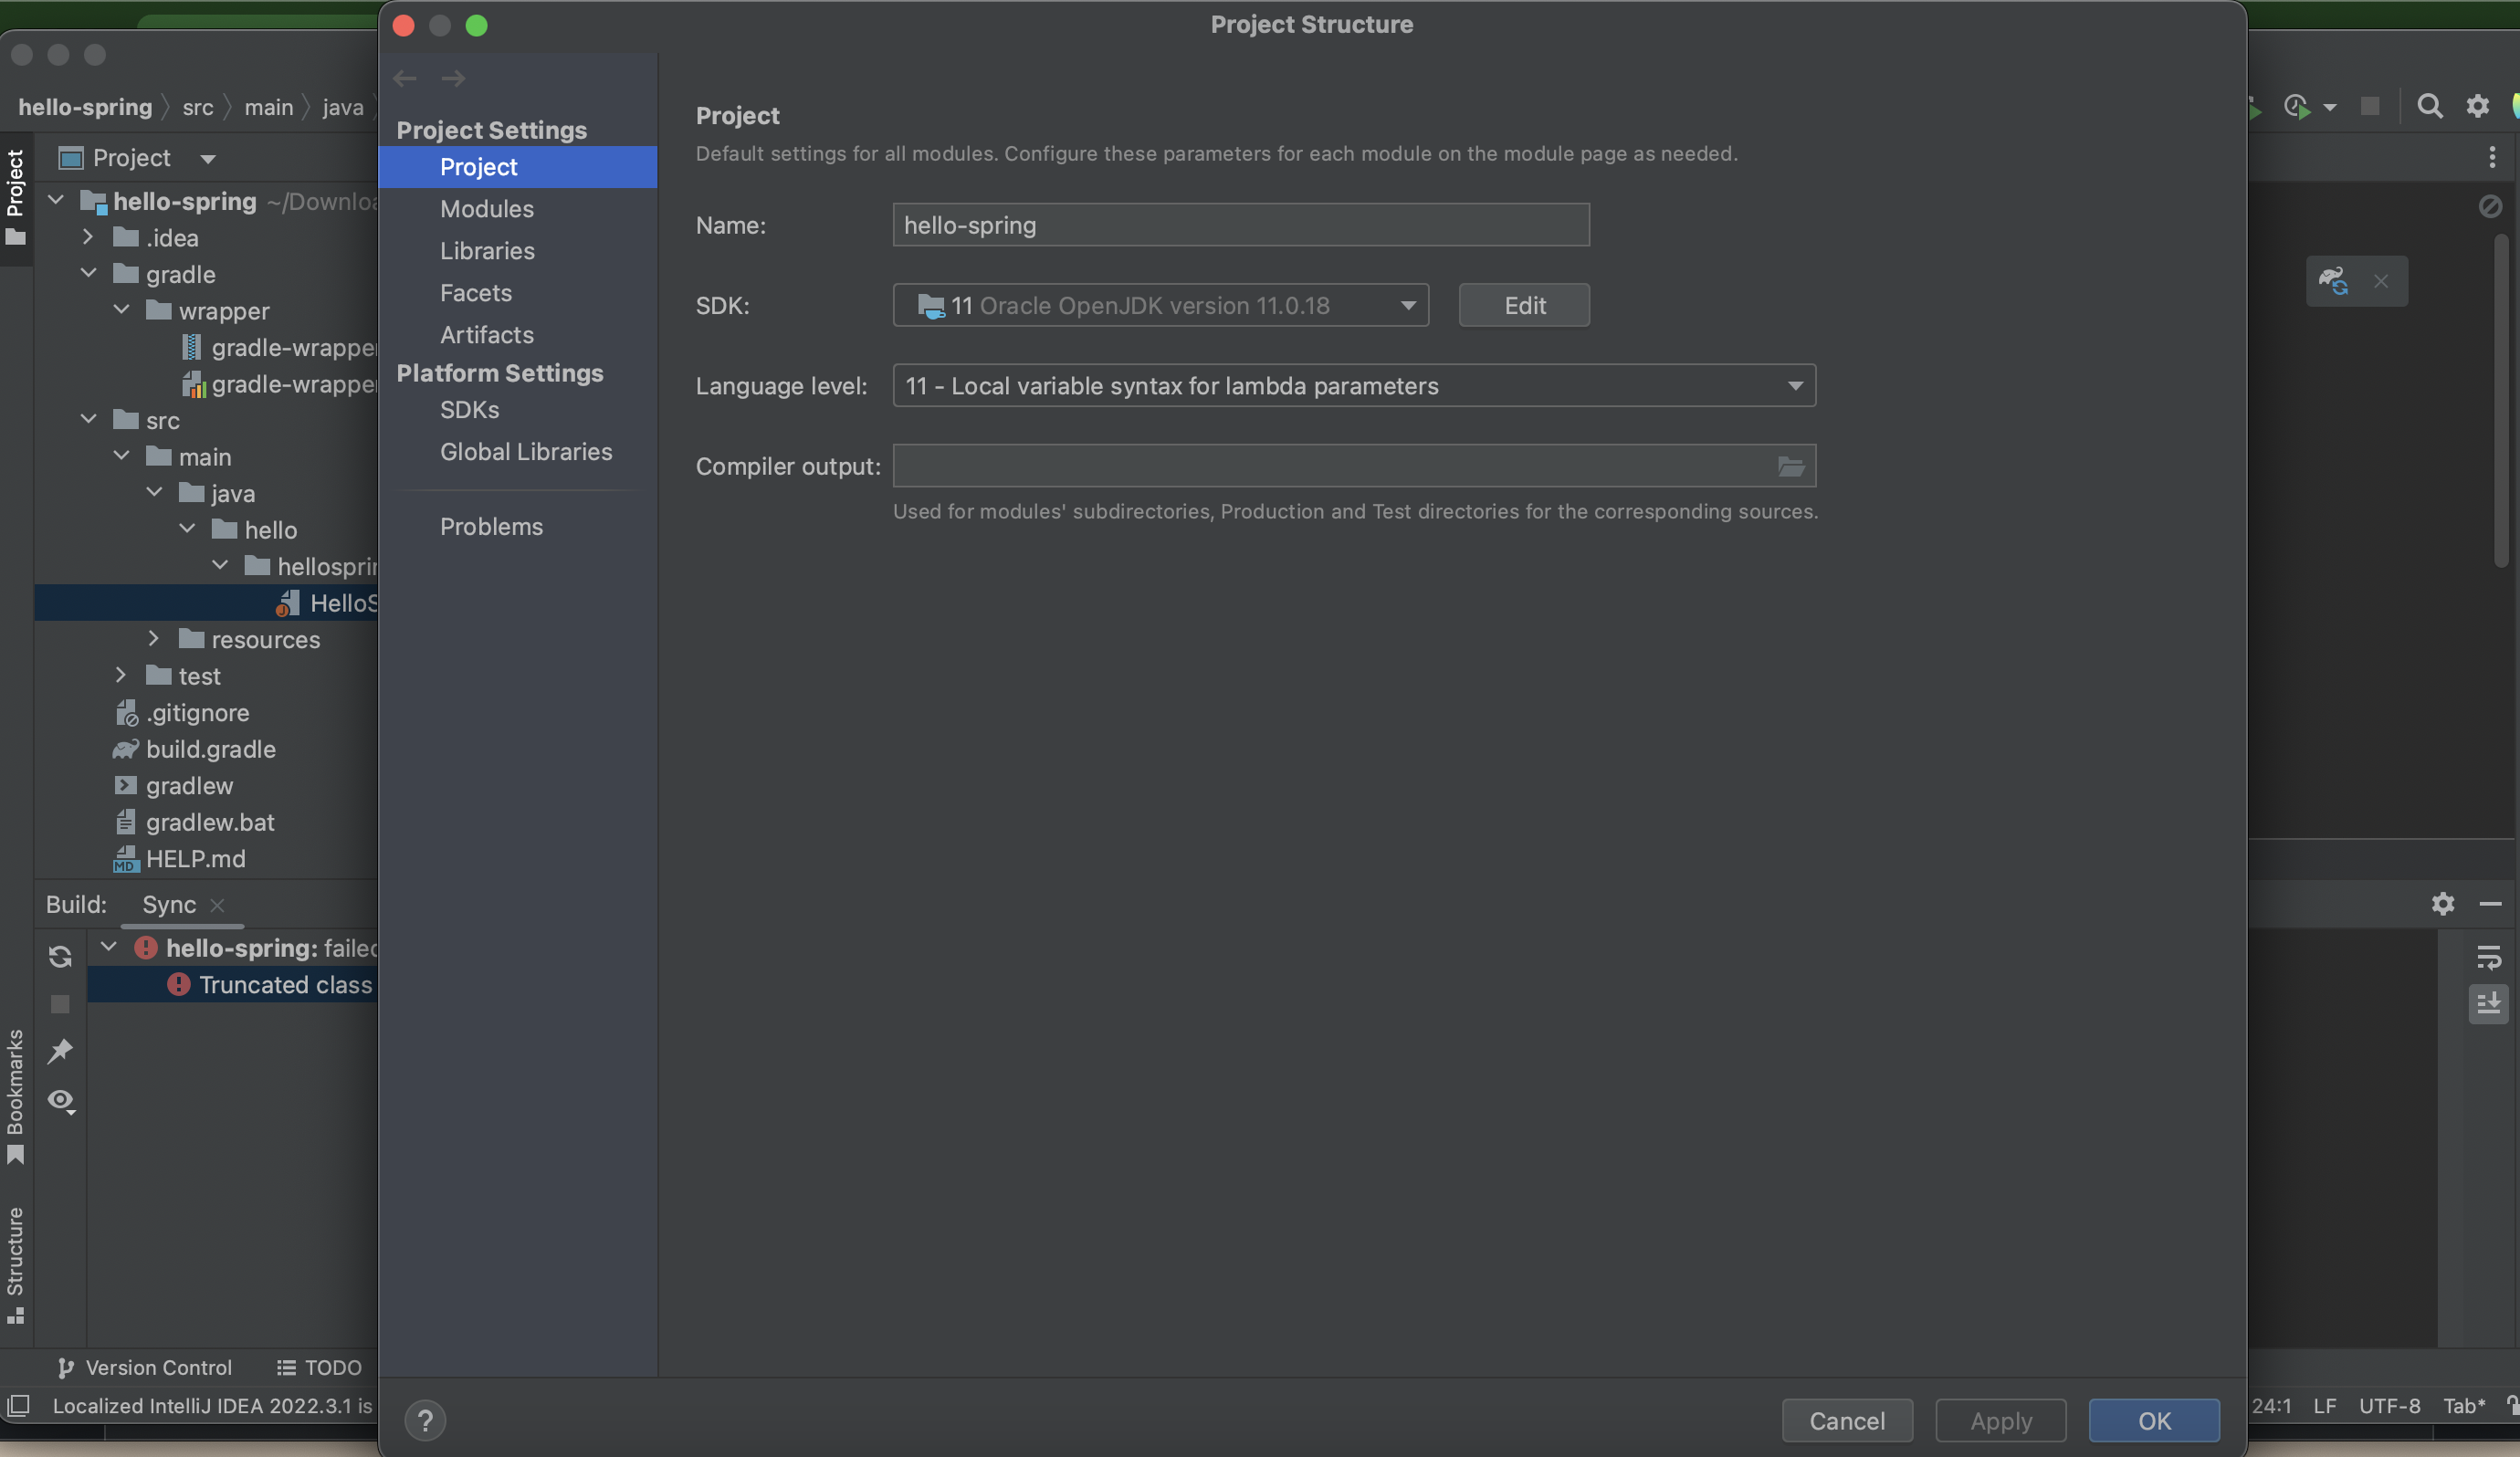Open Libraries settings page
This screenshot has width=2520, height=1457.
[x=487, y=250]
